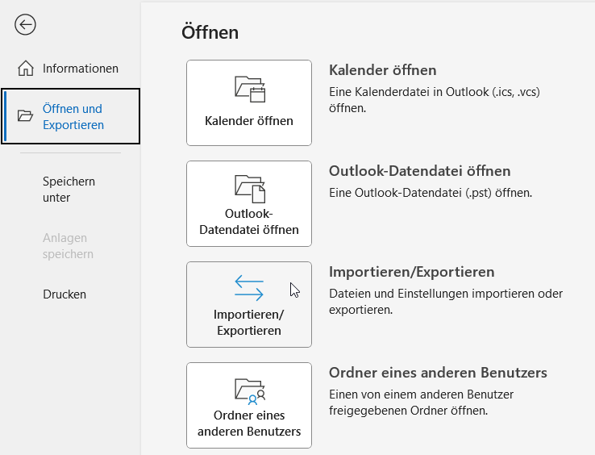Click the calendar folder icon on the Kalender öffnen tile
The height and width of the screenshot is (455, 595).
point(249,88)
